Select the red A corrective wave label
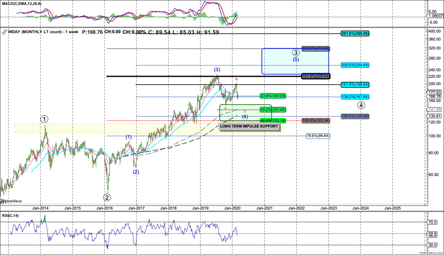The image size is (444, 255). click(225, 108)
